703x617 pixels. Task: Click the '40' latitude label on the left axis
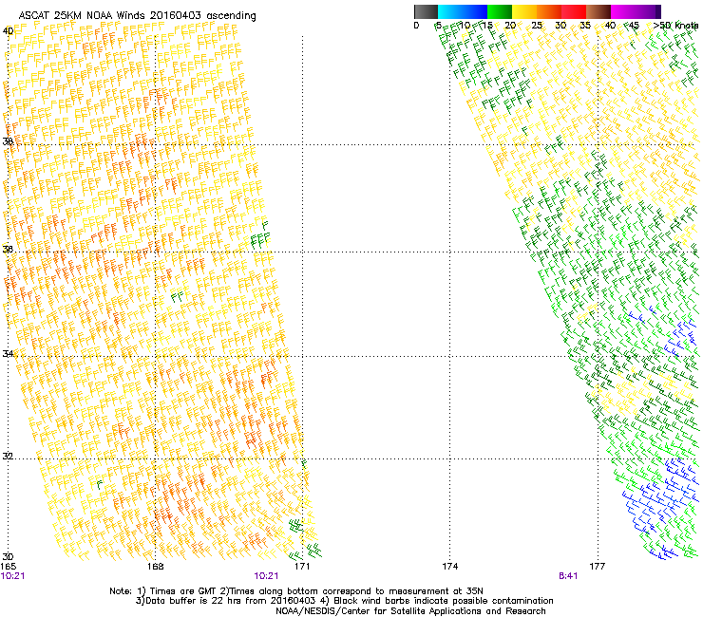[8, 31]
